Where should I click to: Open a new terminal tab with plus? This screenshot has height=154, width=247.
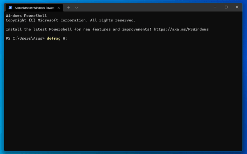(x=68, y=7)
